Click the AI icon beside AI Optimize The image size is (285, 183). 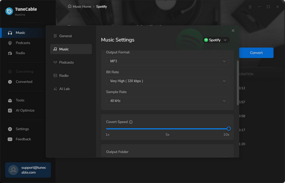click(x=10, y=110)
